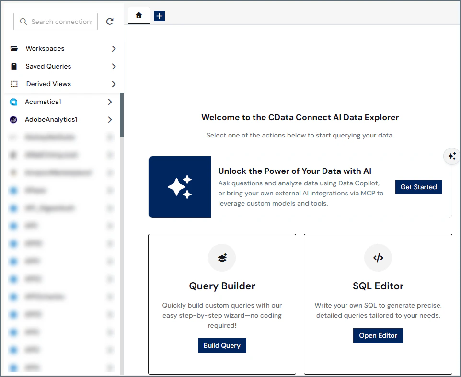This screenshot has width=461, height=377.
Task: Click the Saved Queries clipboard icon
Action: point(14,67)
